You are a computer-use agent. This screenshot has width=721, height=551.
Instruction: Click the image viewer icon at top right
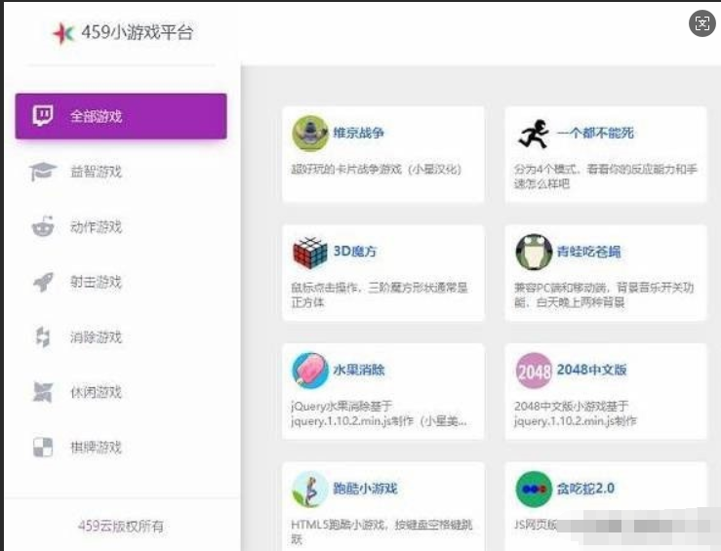pos(702,23)
